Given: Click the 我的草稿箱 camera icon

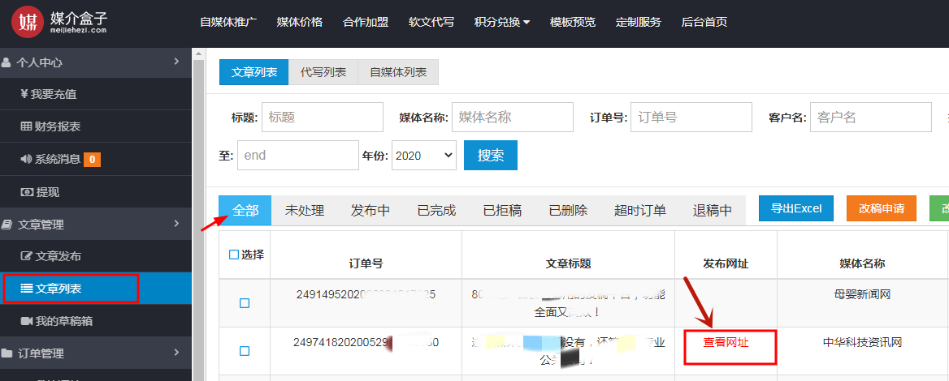Looking at the screenshot, I should click(26, 321).
